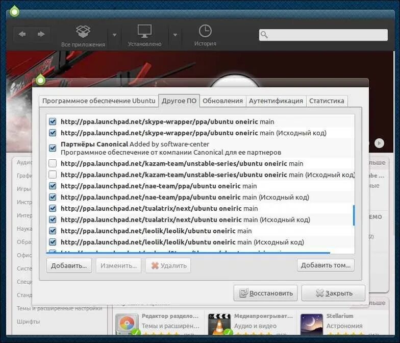Click the sources list horizontal scrollbar

click(x=188, y=253)
